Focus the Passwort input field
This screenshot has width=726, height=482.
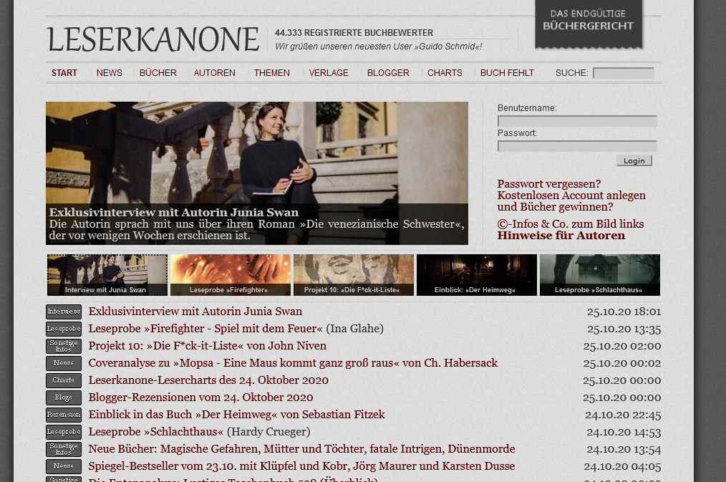pos(577,146)
